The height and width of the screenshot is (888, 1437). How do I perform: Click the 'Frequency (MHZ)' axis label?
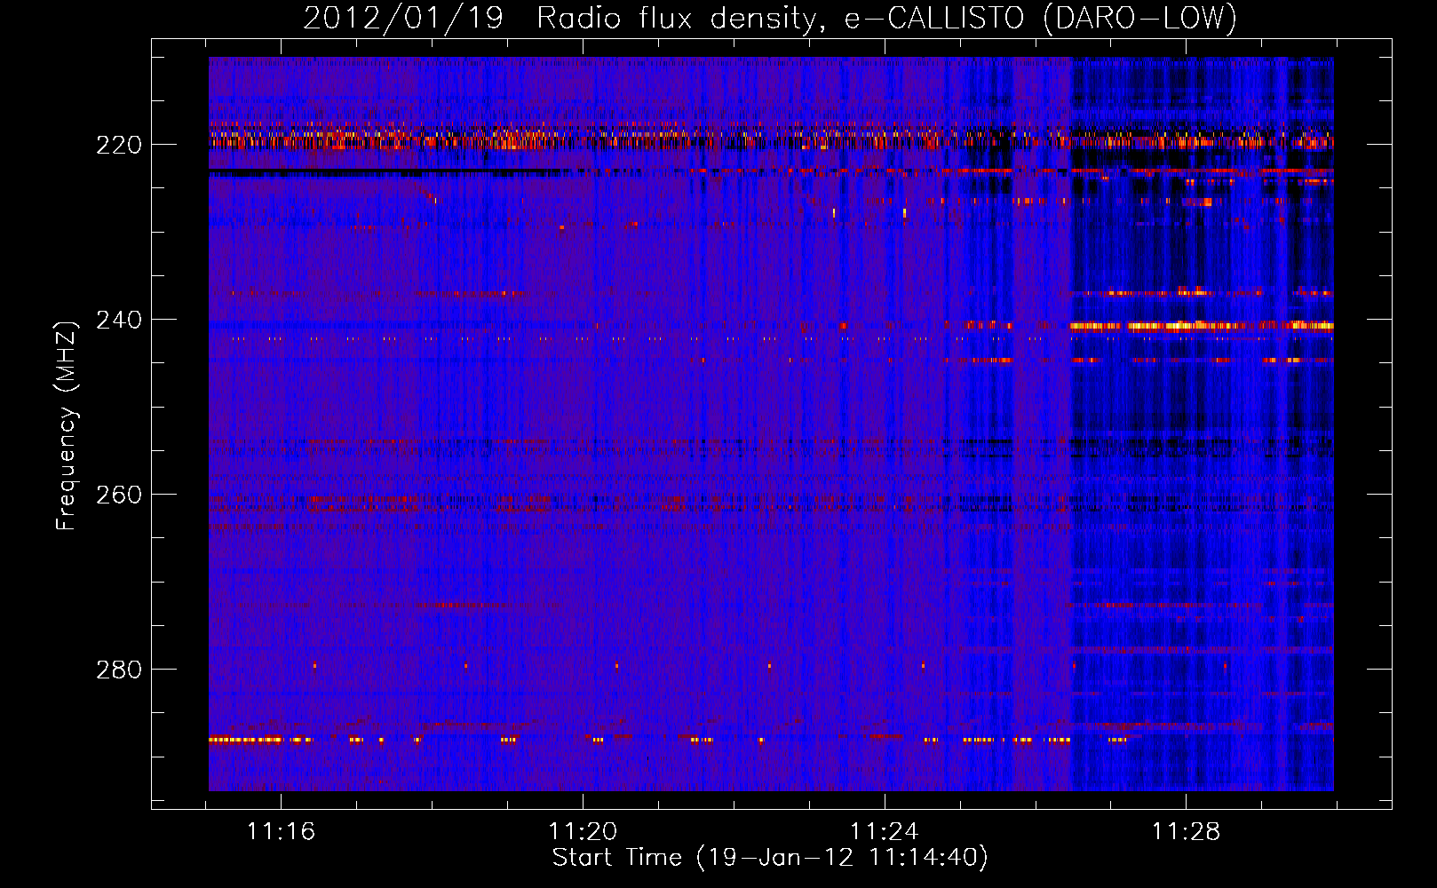pos(67,424)
